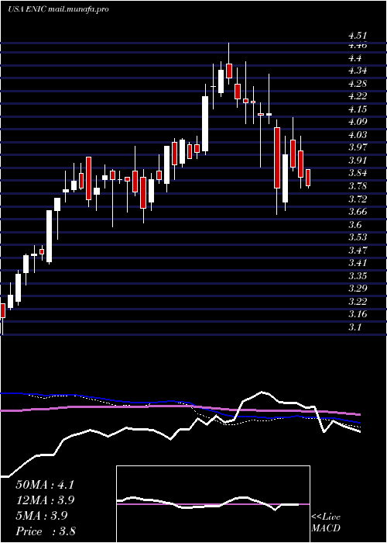The image size is (387, 543).
Task: Click the 4.15 price axis label
Action: (x=358, y=109)
